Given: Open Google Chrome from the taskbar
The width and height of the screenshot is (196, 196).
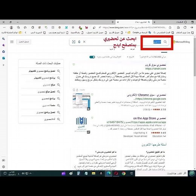Looking at the screenshot, I should pos(124,173).
